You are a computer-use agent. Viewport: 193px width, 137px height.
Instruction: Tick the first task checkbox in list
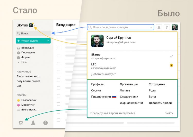point(58,39)
